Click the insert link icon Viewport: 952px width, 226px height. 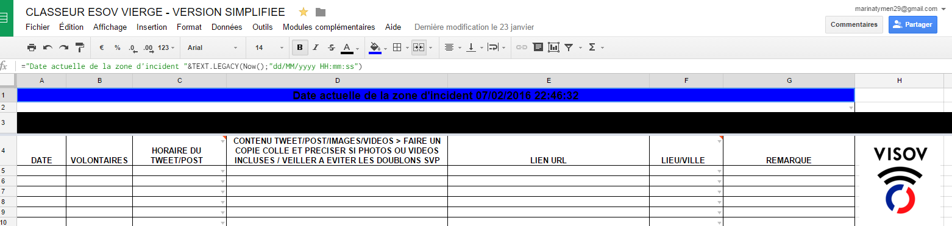pos(522,48)
